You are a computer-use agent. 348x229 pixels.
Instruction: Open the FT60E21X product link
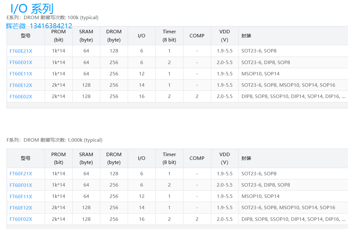21,51
